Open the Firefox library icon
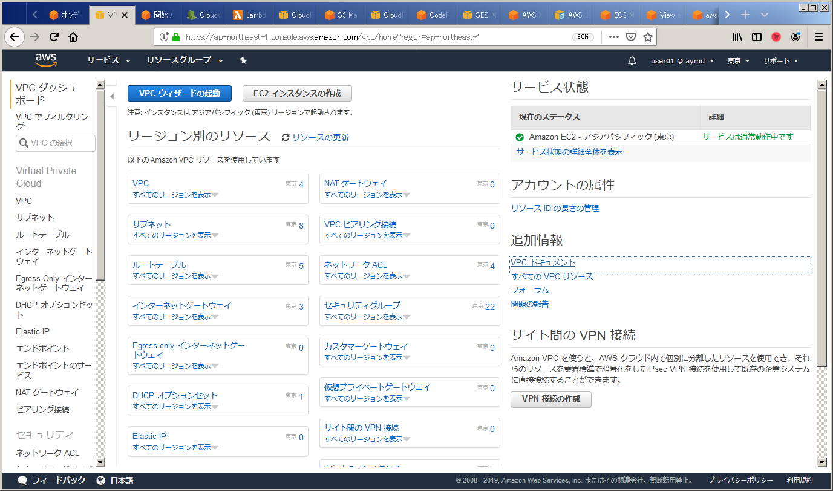Screen dimensions: 833x491 pyautogui.click(x=737, y=37)
